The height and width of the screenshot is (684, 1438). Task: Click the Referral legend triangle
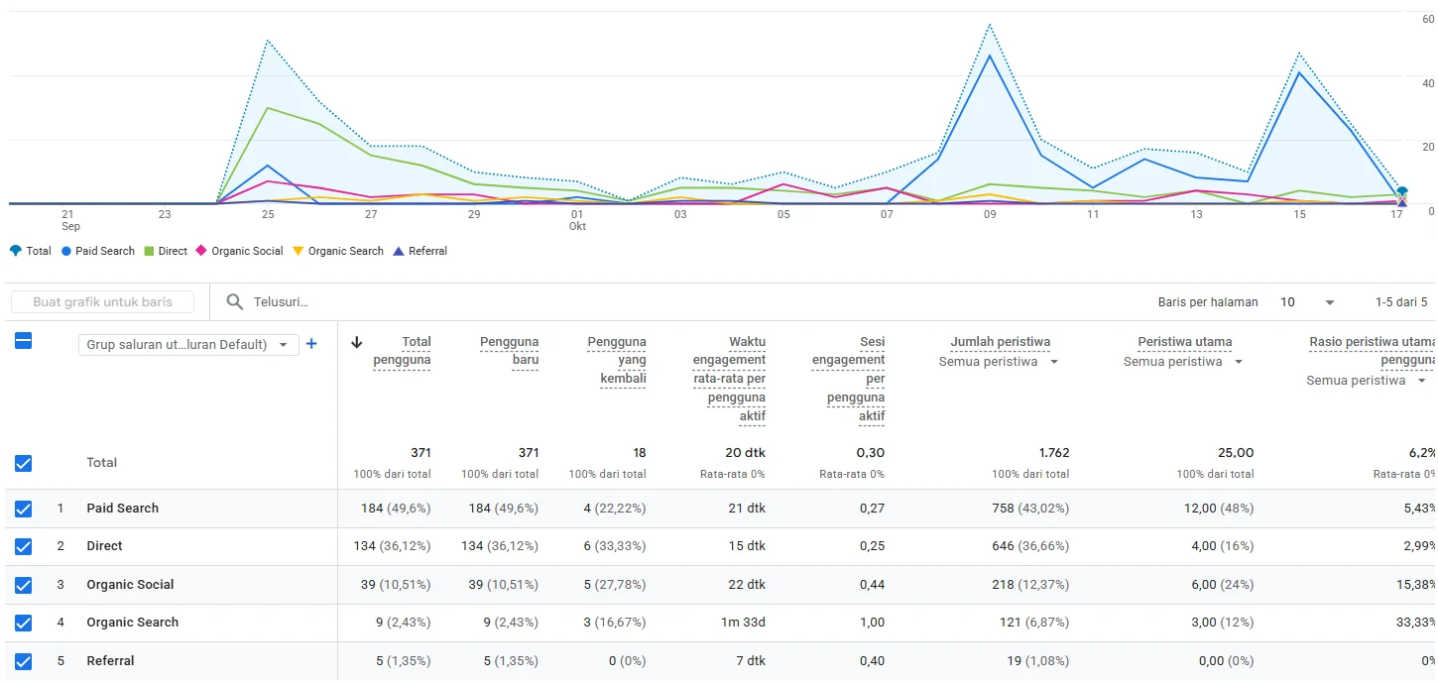click(x=399, y=251)
